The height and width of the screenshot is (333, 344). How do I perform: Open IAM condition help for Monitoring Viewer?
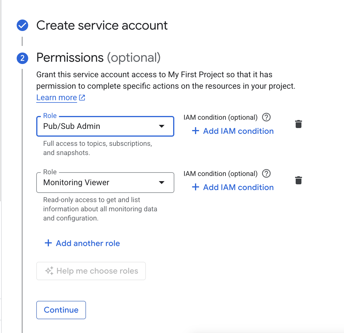click(x=266, y=174)
